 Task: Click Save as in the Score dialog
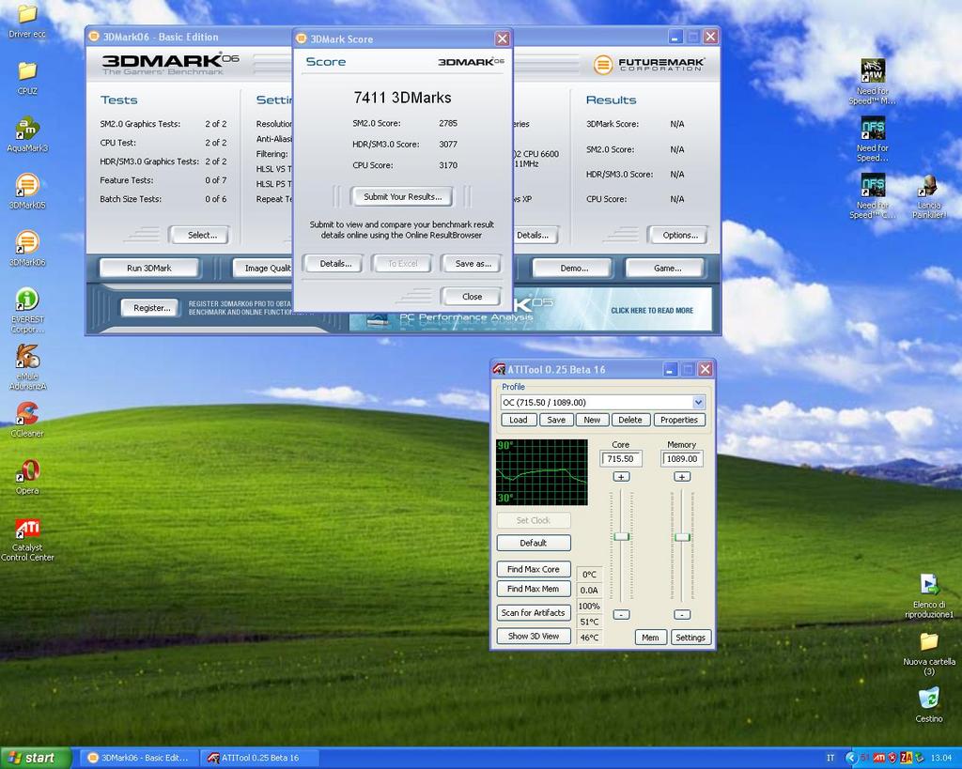[x=473, y=264]
